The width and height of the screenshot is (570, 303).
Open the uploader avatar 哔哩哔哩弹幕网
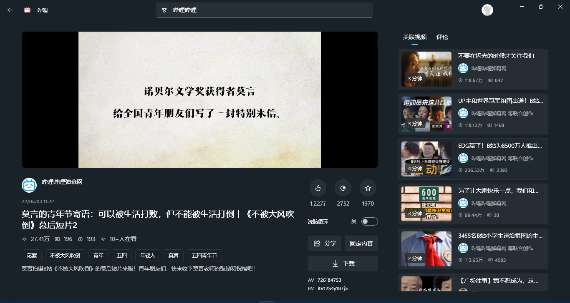point(29,185)
